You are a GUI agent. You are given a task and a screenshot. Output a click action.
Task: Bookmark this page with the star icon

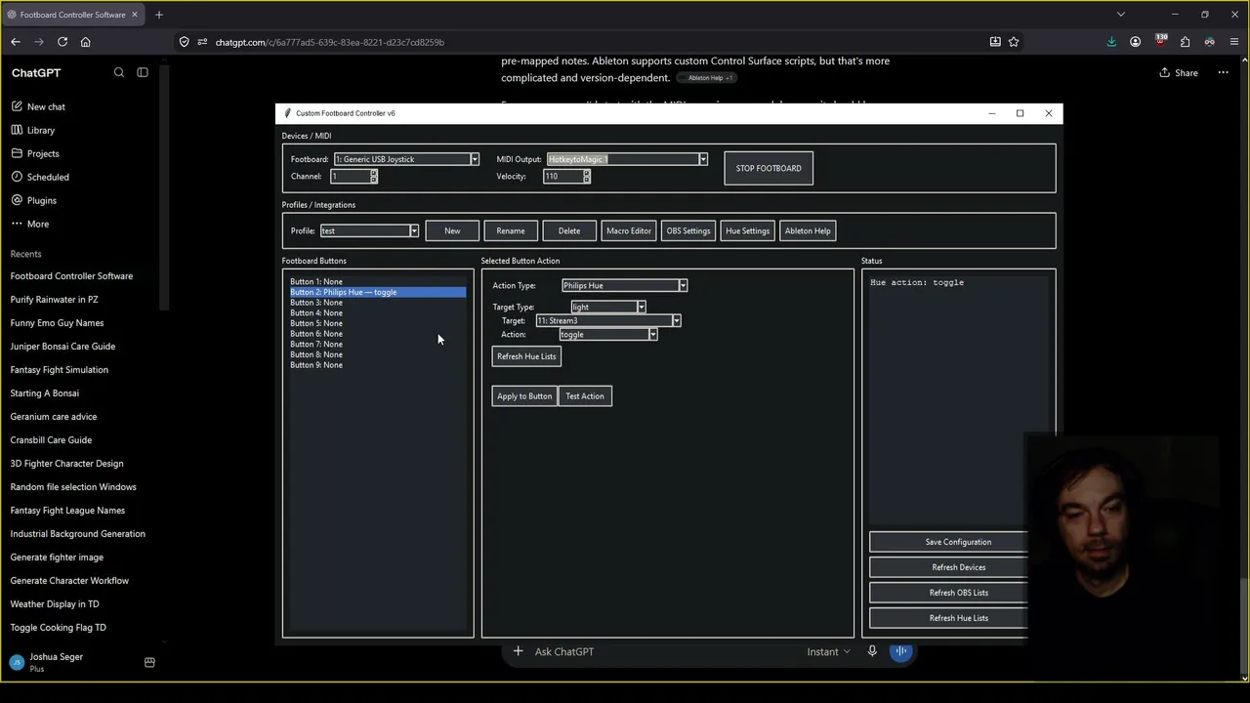tap(1014, 42)
